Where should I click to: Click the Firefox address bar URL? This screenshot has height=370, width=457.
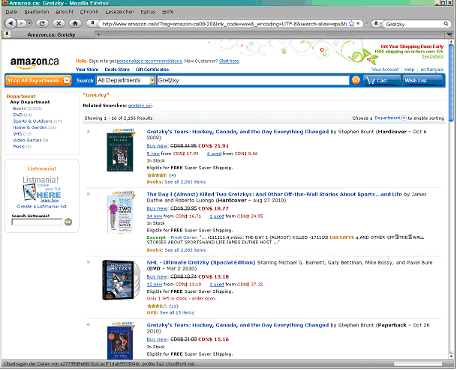click(x=224, y=24)
